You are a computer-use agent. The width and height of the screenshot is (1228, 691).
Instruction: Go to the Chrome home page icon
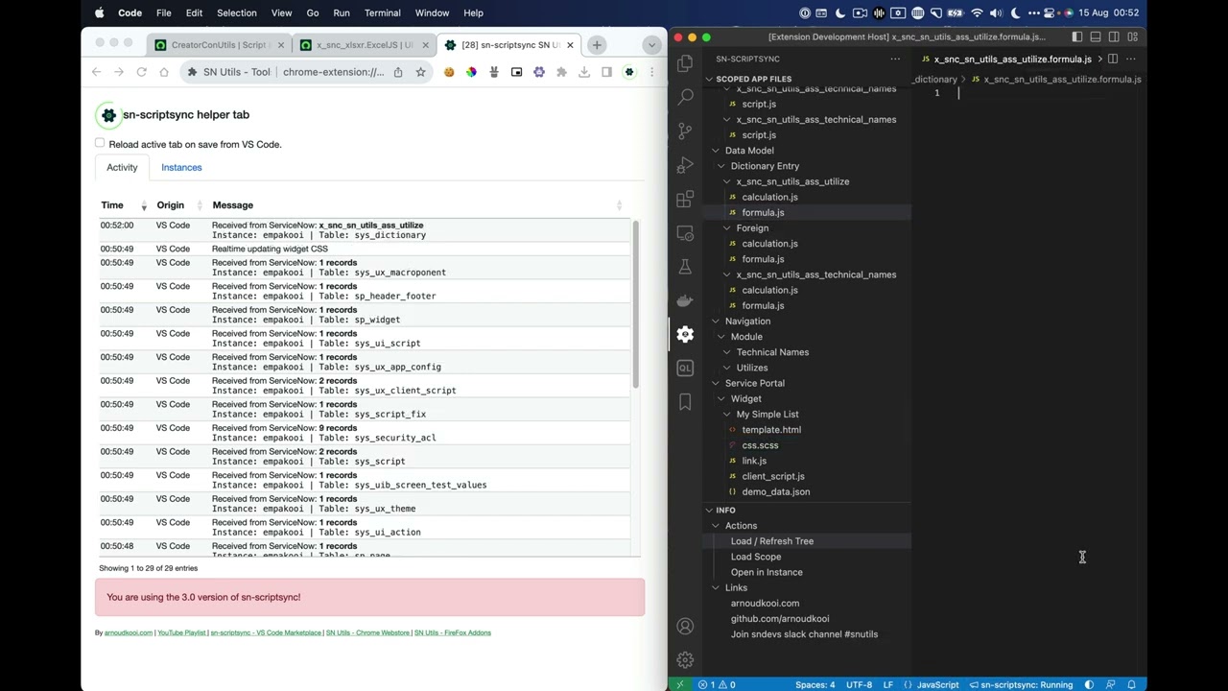click(x=164, y=72)
